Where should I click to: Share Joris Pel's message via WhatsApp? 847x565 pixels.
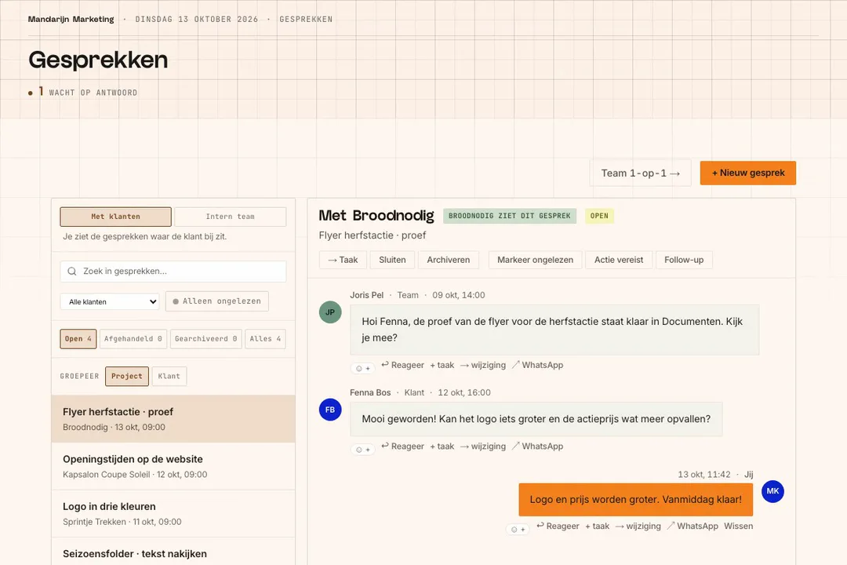coord(537,365)
